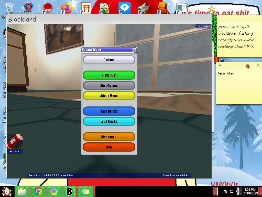The width and height of the screenshot is (262, 197).
Task: Open the colorful pentagon taskbar app
Action: [x=54, y=191]
